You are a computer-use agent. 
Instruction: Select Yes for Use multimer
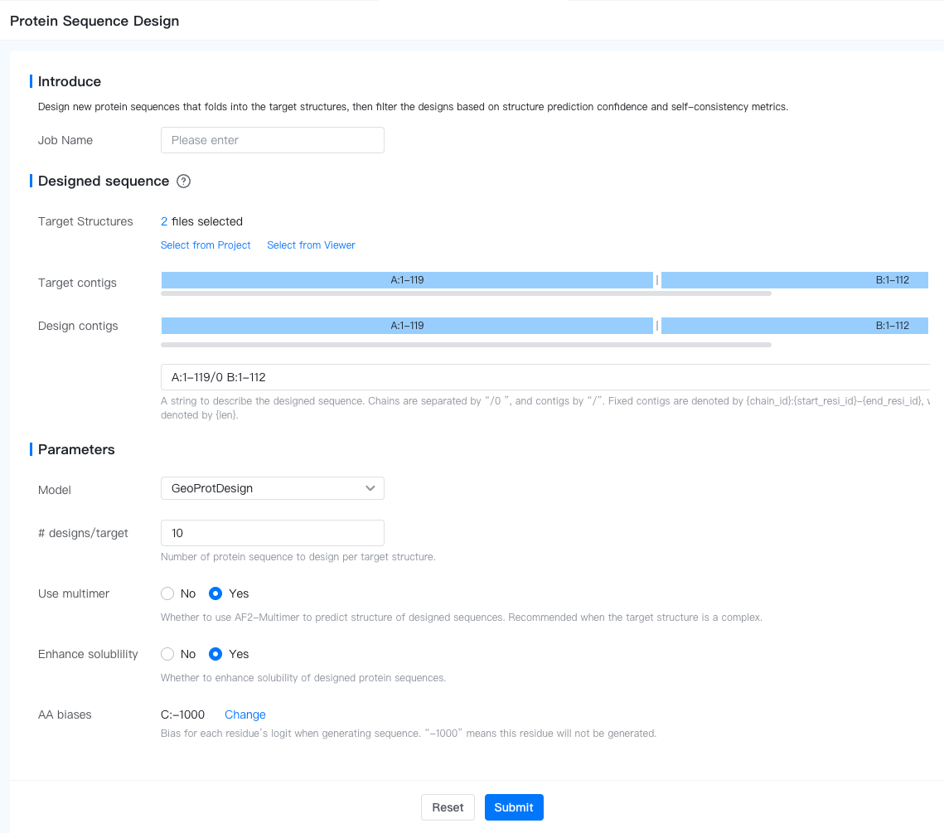coord(215,593)
